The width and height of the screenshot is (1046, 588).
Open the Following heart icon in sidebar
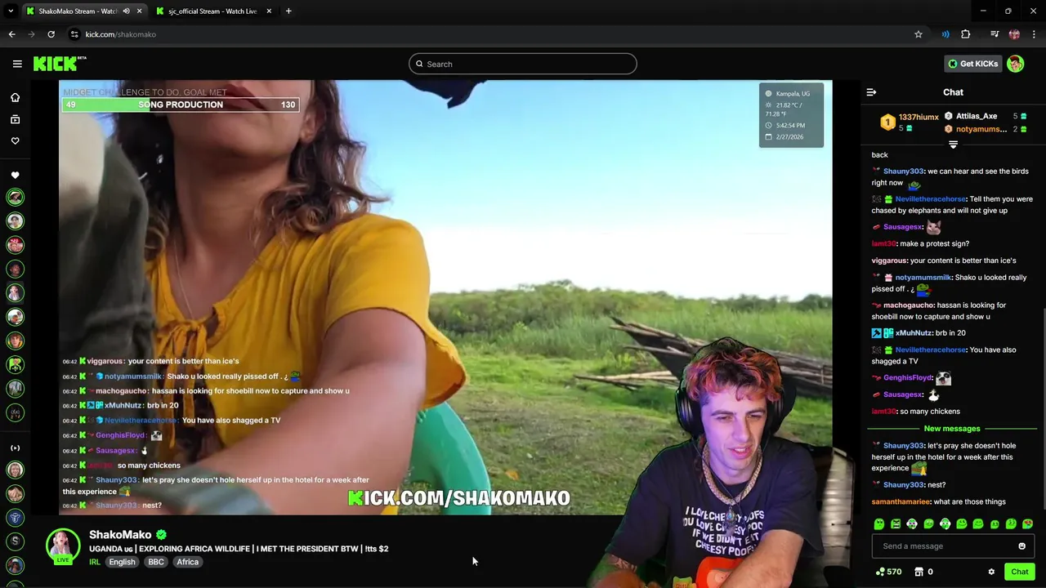[x=15, y=140]
